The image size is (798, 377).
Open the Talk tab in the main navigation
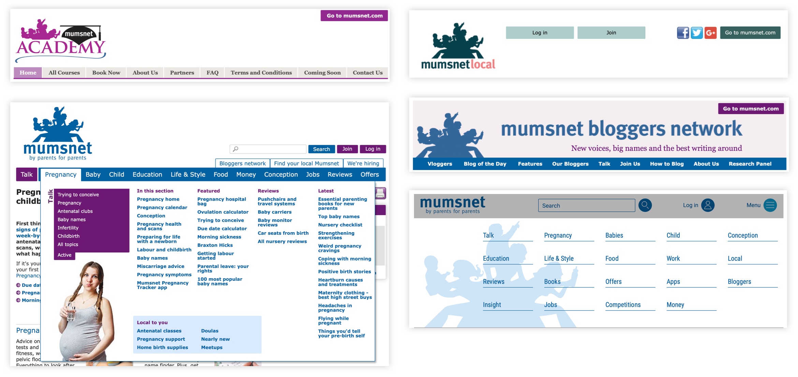click(27, 175)
